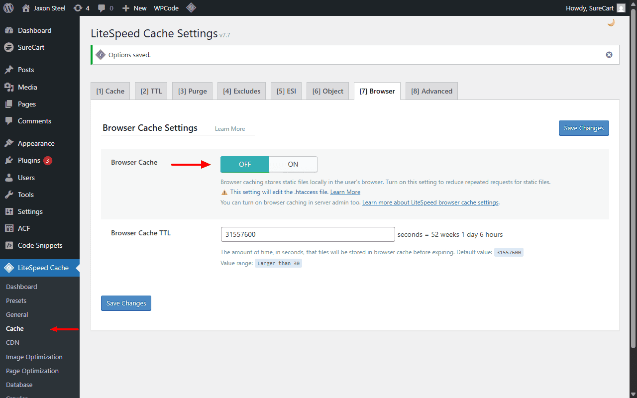Open the WordPress logo menu

(x=8, y=8)
